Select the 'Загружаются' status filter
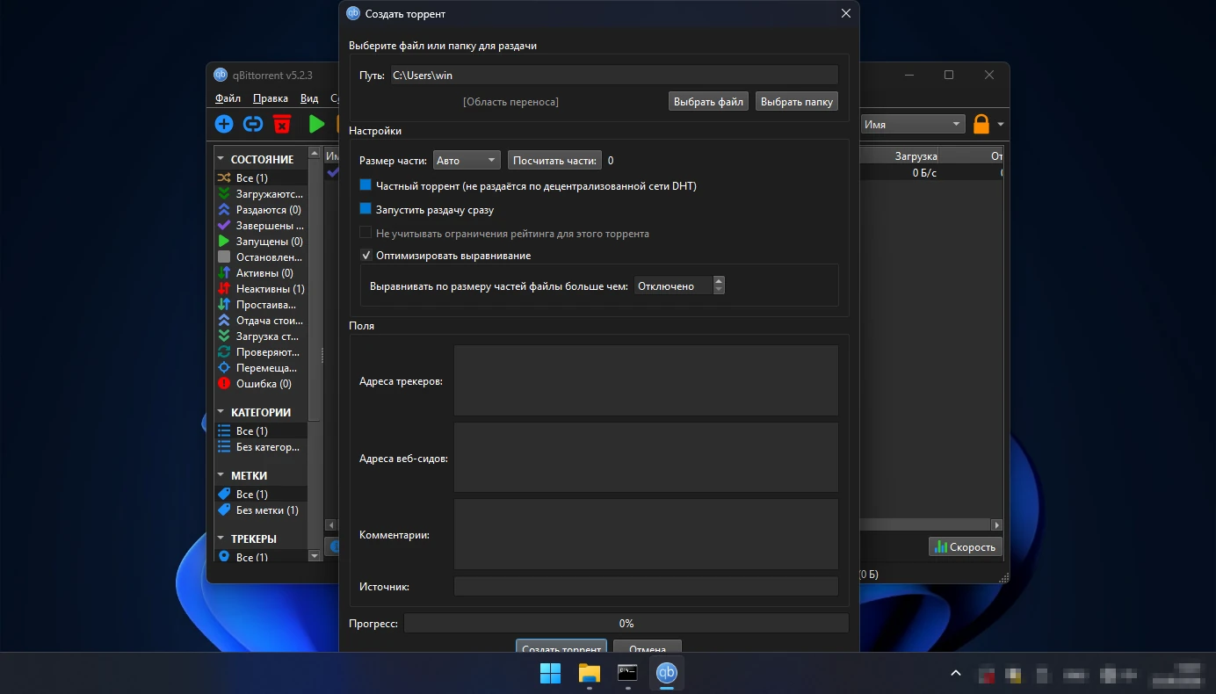 (x=261, y=194)
